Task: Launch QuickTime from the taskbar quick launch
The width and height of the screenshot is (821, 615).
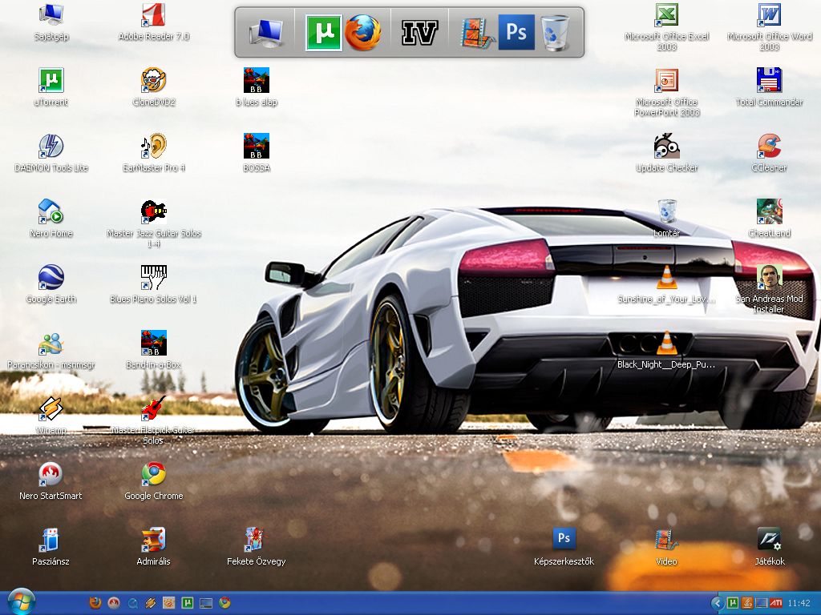Action: (x=132, y=603)
